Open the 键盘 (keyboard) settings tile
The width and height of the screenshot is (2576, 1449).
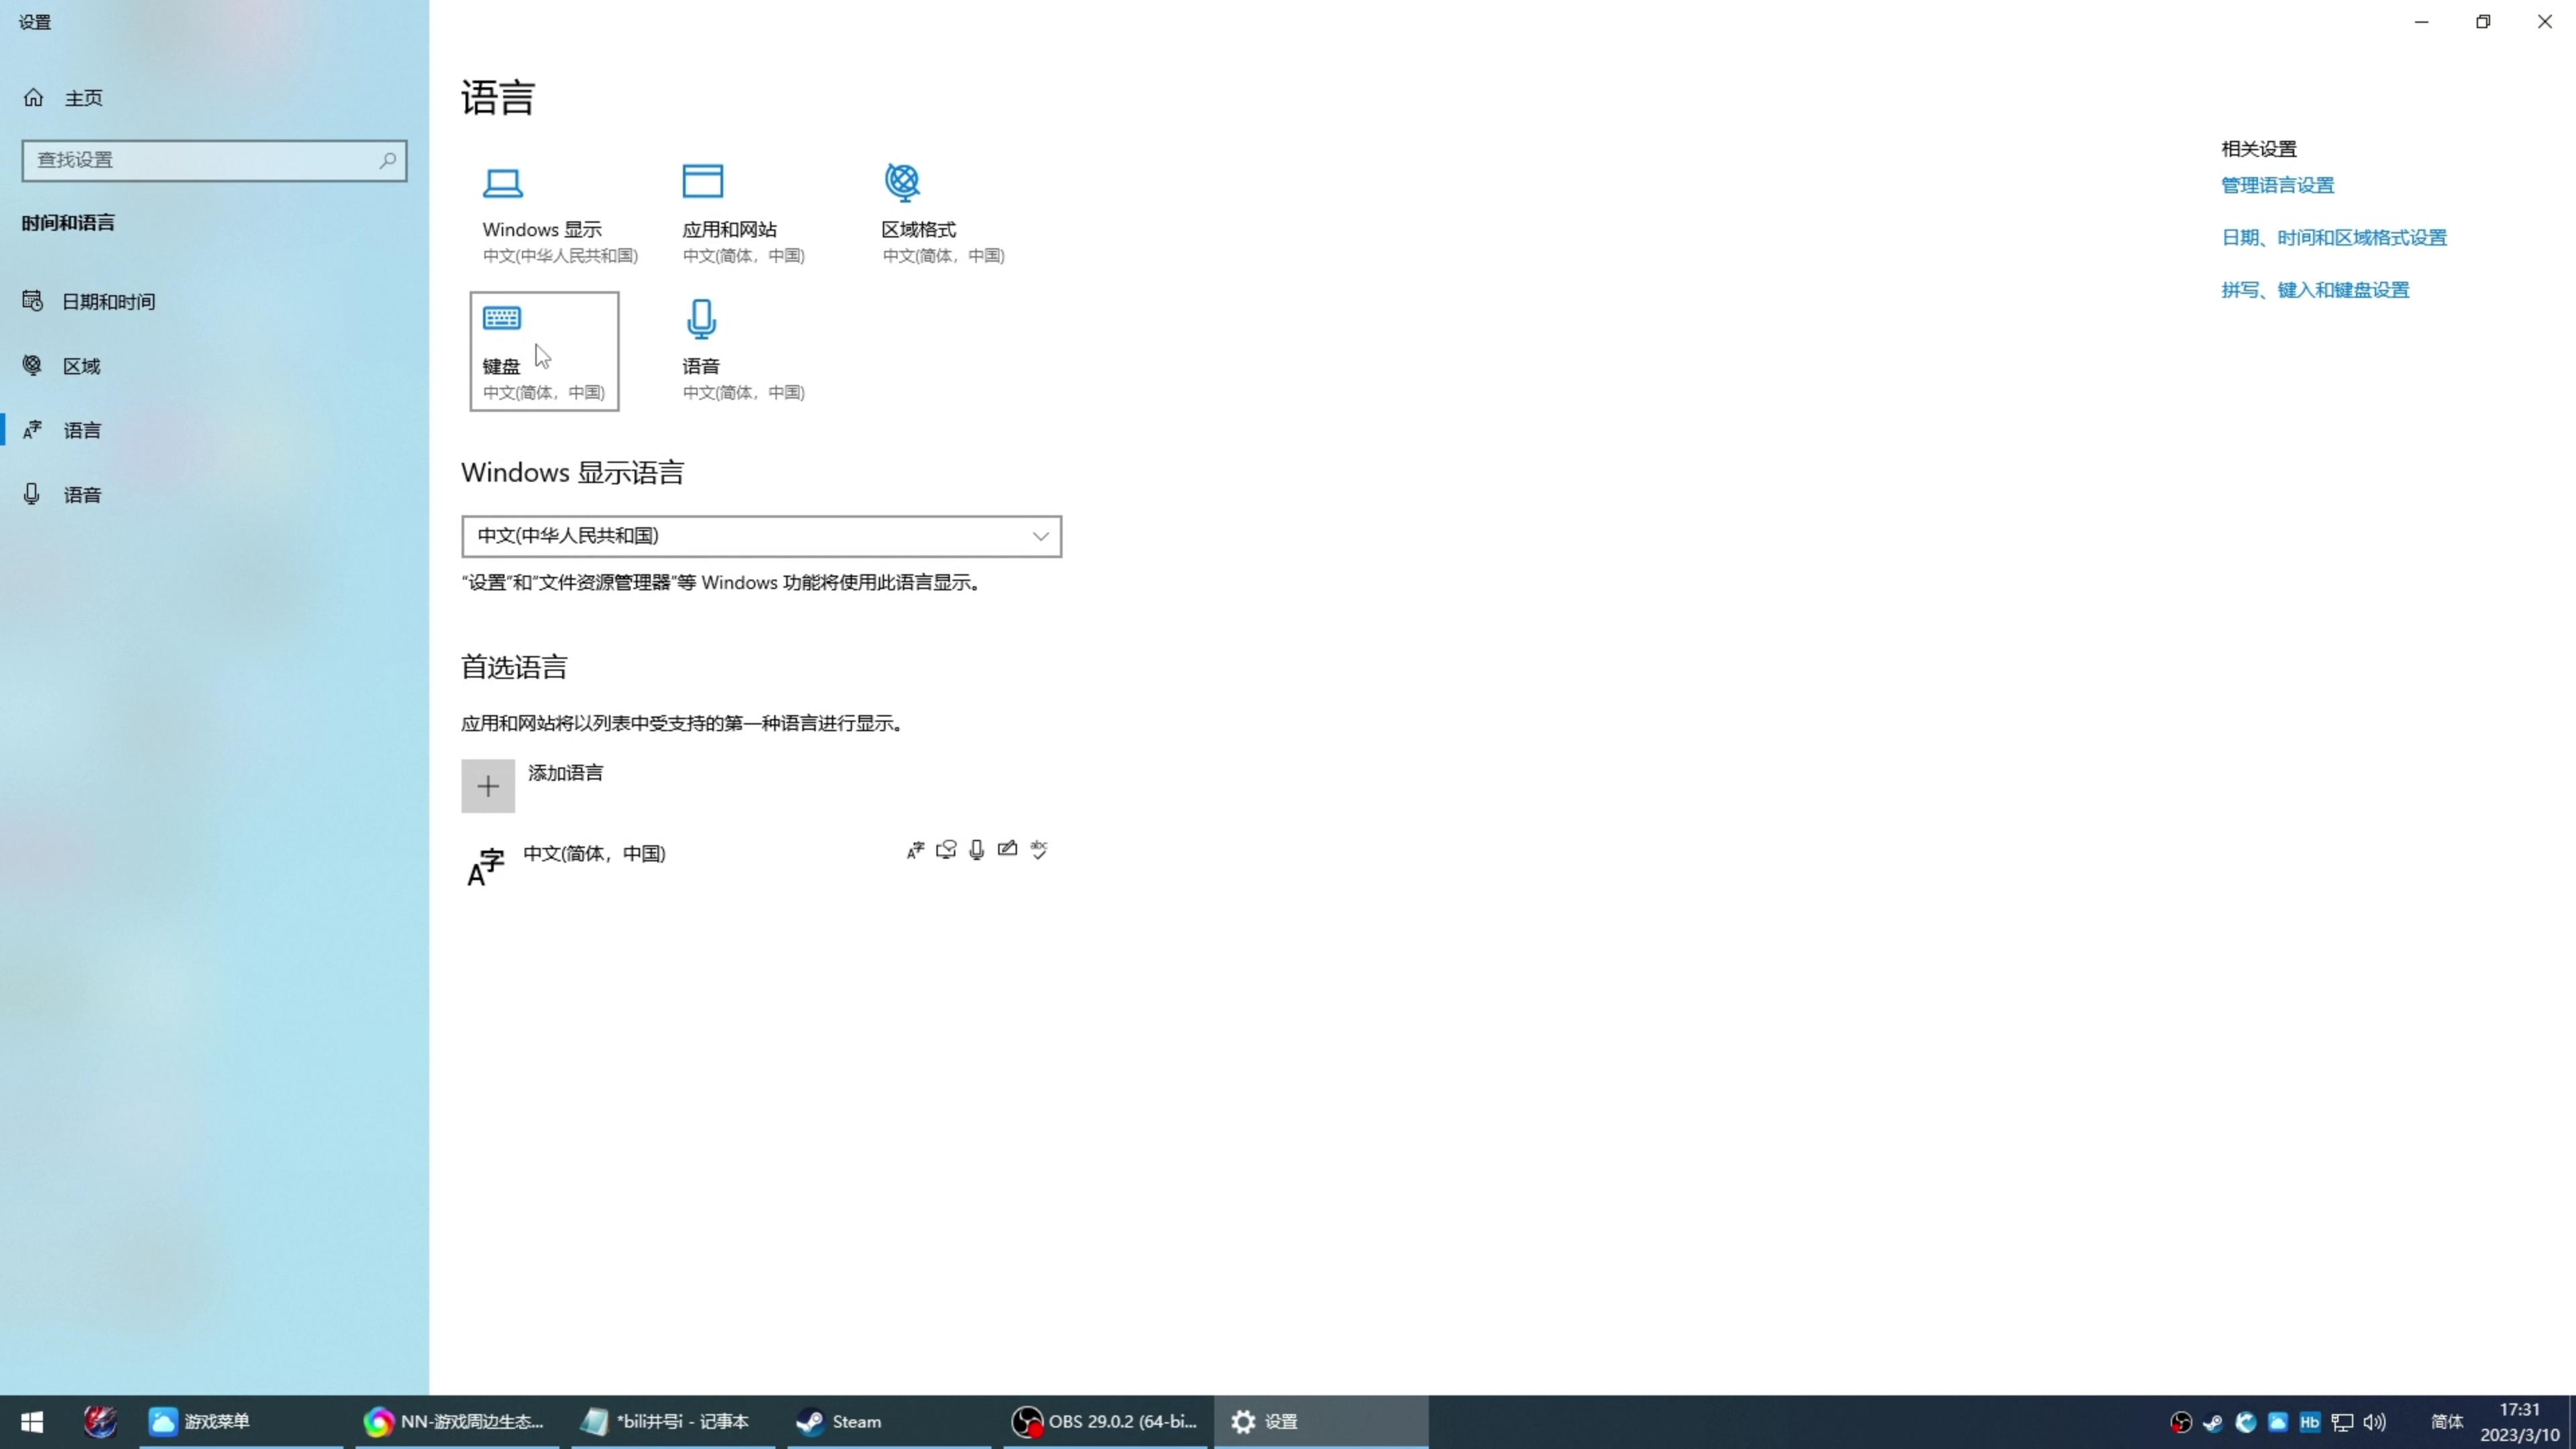(544, 350)
